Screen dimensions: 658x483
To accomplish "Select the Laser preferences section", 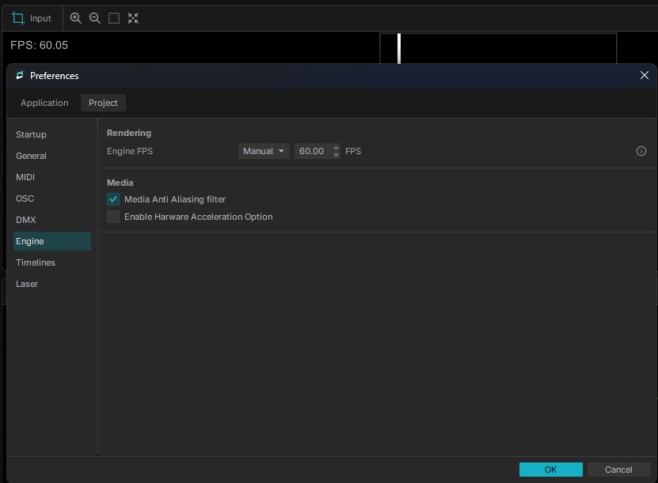I will (27, 284).
